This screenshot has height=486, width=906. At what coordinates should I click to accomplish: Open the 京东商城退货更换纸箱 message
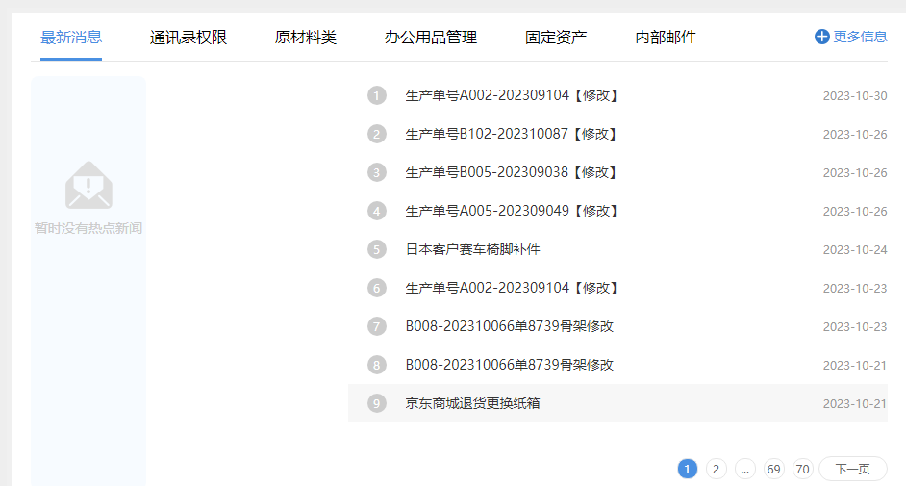pos(473,403)
